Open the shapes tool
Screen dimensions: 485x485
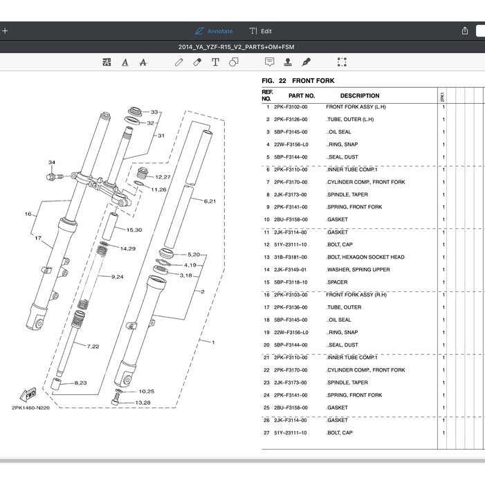233,62
